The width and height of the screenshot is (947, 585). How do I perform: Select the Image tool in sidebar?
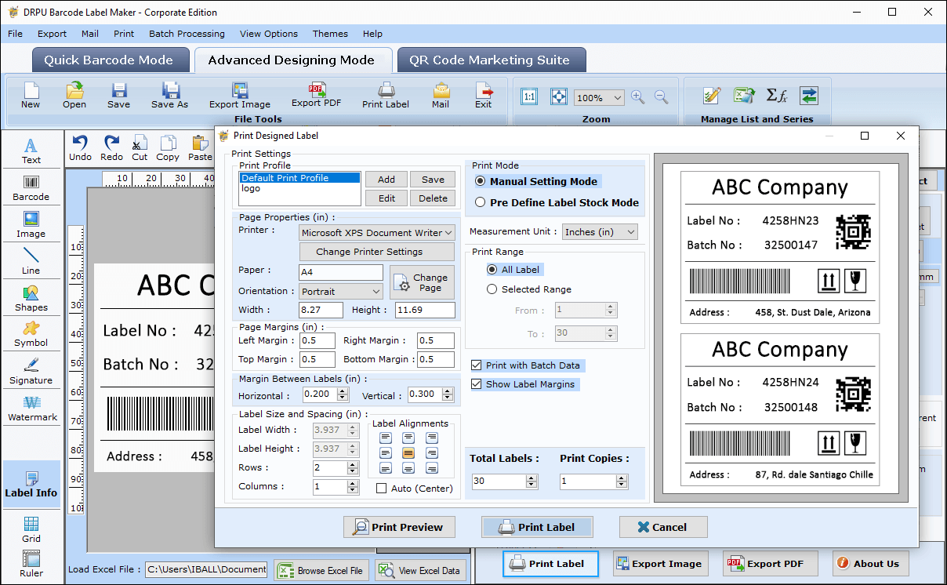31,224
